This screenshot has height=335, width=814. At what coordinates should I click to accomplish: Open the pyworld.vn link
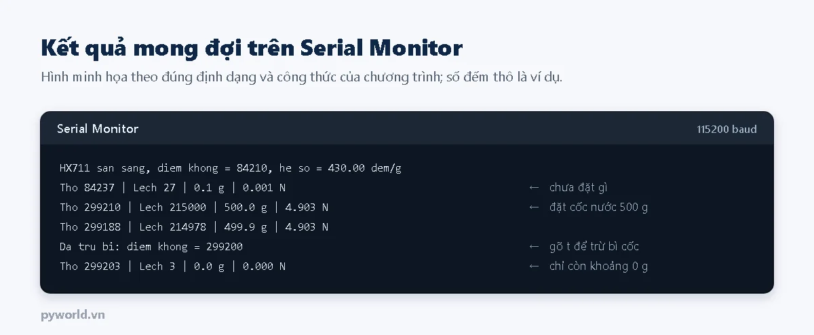tap(73, 315)
